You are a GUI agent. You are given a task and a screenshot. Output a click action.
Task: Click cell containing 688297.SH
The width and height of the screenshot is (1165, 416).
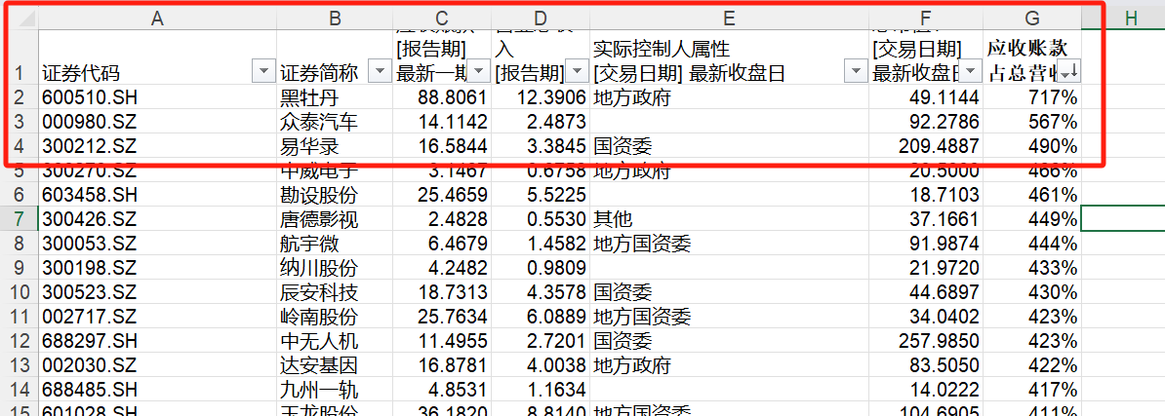[x=157, y=342]
